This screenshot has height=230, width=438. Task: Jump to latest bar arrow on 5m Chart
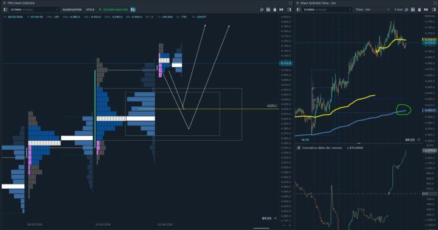(x=418, y=140)
